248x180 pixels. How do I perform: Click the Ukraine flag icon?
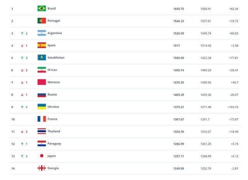[x=42, y=107]
